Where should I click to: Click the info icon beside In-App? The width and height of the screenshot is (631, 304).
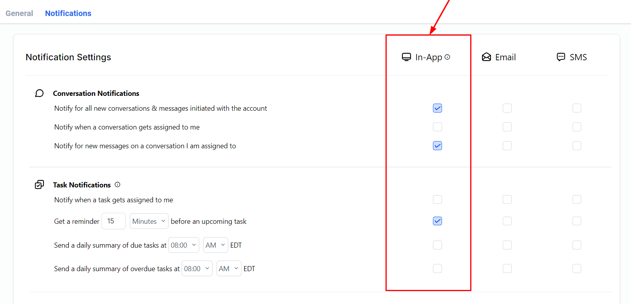[x=447, y=57]
